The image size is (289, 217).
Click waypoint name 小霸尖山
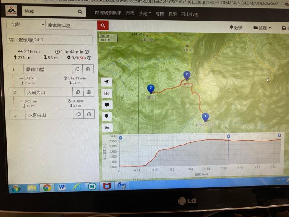coord(49,115)
